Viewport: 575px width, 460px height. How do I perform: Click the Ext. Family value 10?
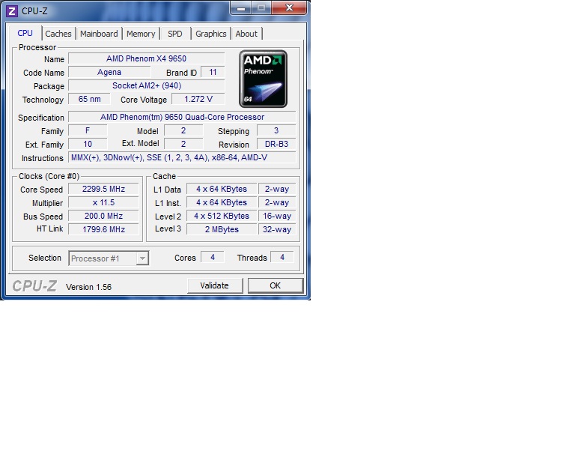[x=88, y=144]
